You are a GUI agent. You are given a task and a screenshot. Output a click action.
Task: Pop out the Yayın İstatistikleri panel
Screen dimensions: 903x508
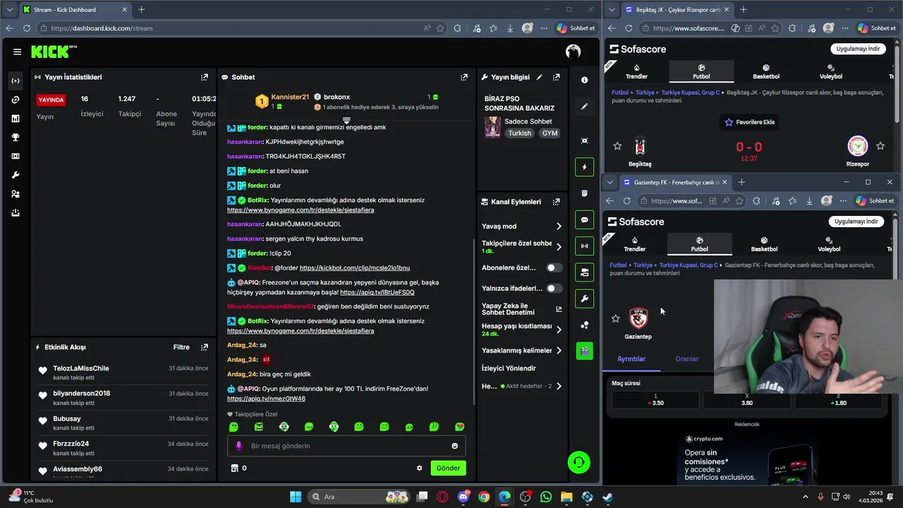click(205, 77)
